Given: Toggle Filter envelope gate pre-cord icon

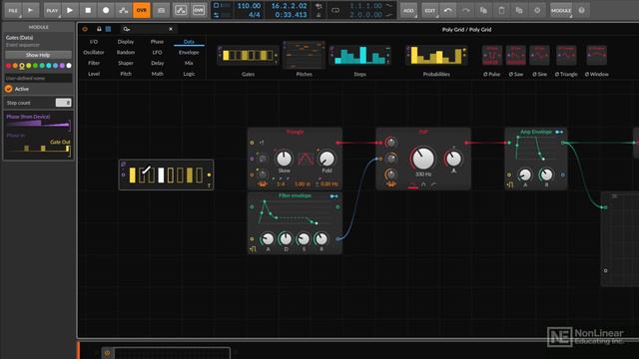Looking at the screenshot, I should click(x=253, y=248).
